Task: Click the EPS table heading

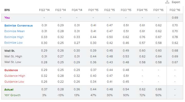Action: [7, 10]
